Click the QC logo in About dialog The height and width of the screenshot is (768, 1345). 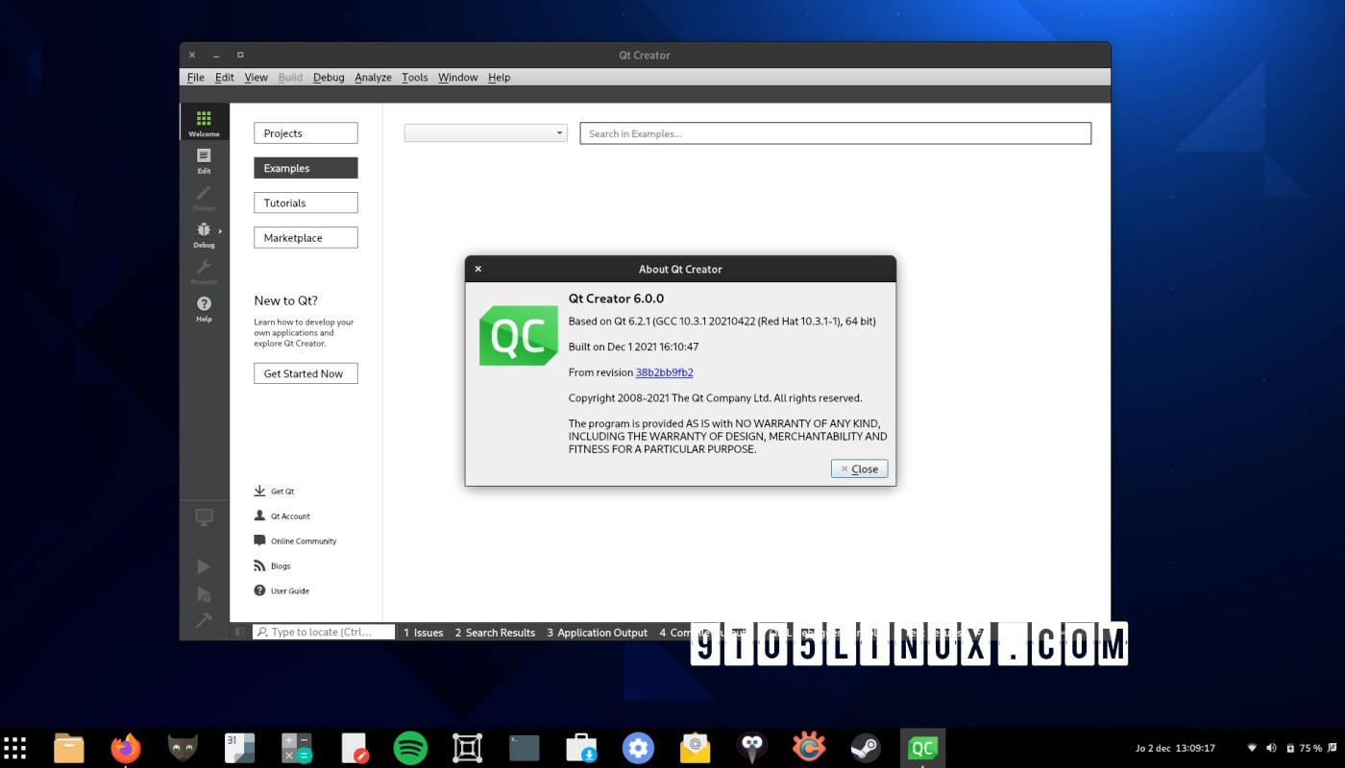[x=519, y=335]
